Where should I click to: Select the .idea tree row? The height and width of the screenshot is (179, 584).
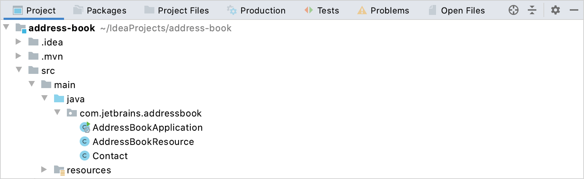(x=292, y=42)
